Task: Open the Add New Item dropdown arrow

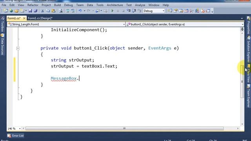Action: pos(26,11)
